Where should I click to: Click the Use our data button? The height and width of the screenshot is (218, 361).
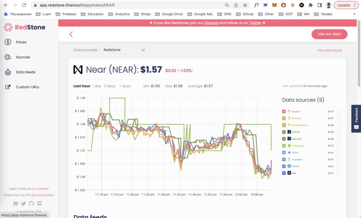point(330,34)
